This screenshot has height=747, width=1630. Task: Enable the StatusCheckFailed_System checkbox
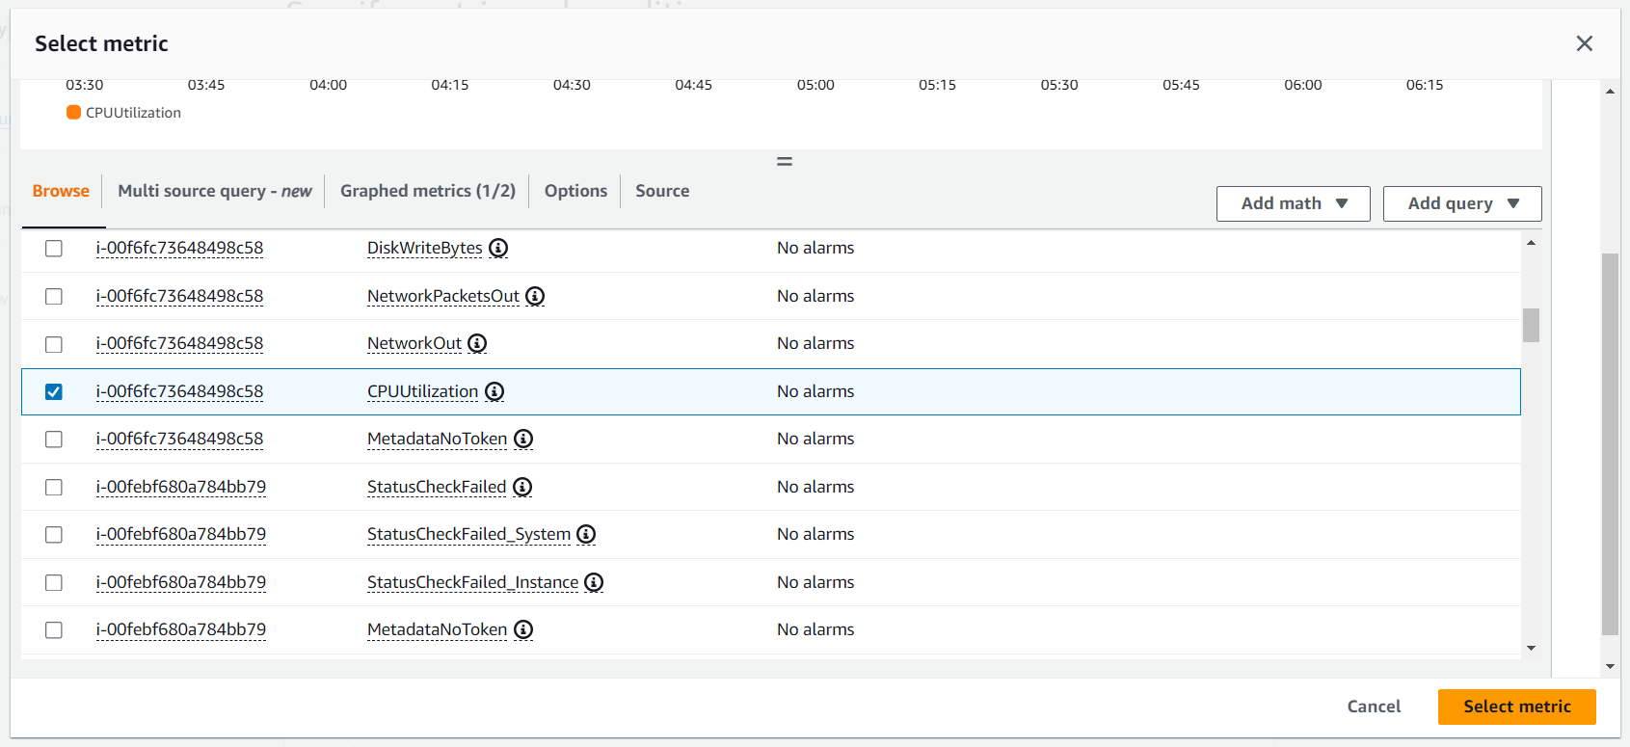[x=54, y=535]
